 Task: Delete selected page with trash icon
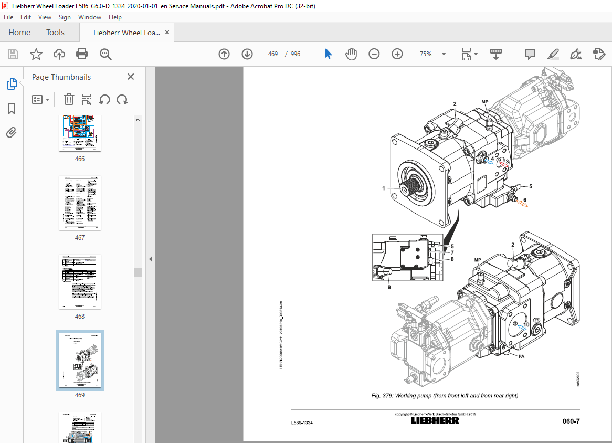click(x=69, y=100)
